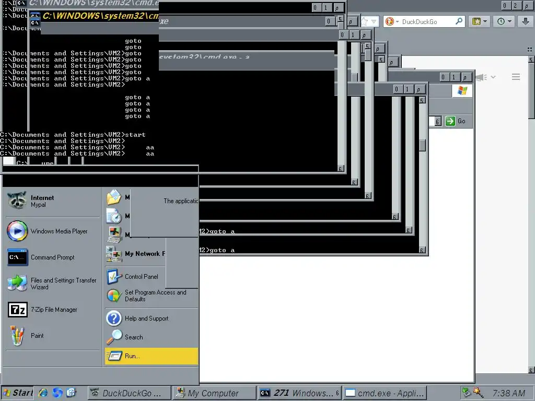Click the network tray icon
The width and height of the screenshot is (535, 401).
pos(466,393)
